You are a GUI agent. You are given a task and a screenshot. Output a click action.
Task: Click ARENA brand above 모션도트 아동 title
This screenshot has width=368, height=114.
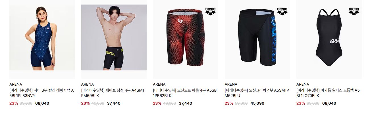tap(159, 84)
